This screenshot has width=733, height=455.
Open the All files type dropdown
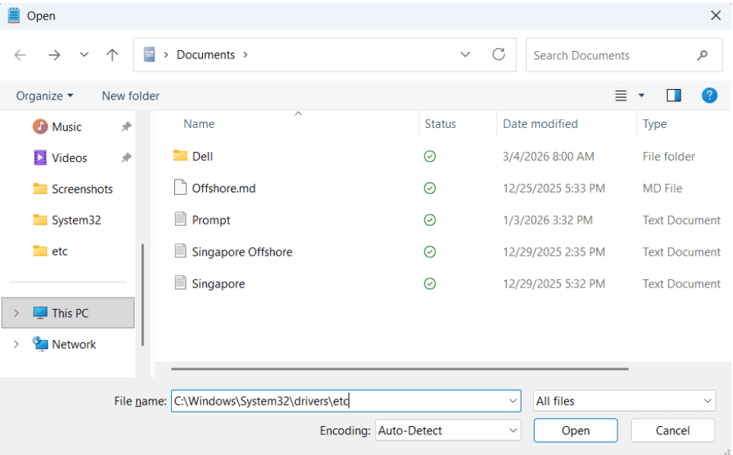[x=624, y=401]
